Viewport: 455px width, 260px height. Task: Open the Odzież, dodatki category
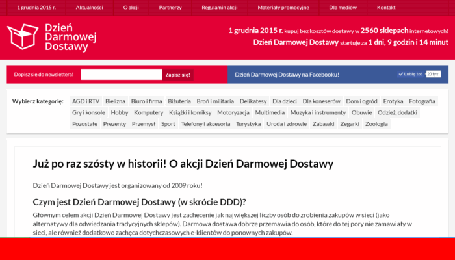pyautogui.click(x=397, y=112)
